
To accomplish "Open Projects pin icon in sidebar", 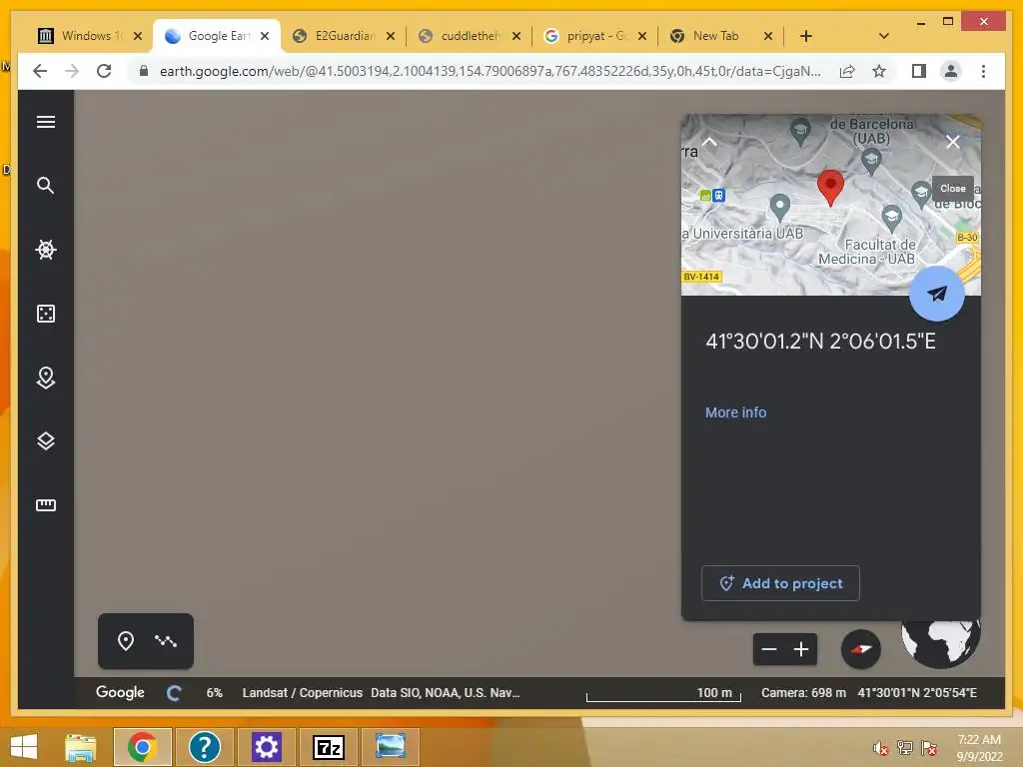I will (46, 378).
